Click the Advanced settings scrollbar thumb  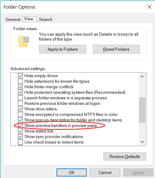click(142, 110)
